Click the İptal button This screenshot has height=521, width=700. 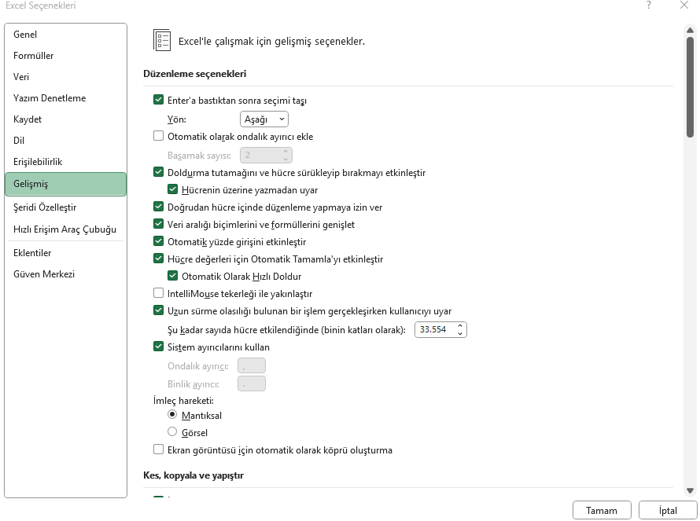coord(668,511)
